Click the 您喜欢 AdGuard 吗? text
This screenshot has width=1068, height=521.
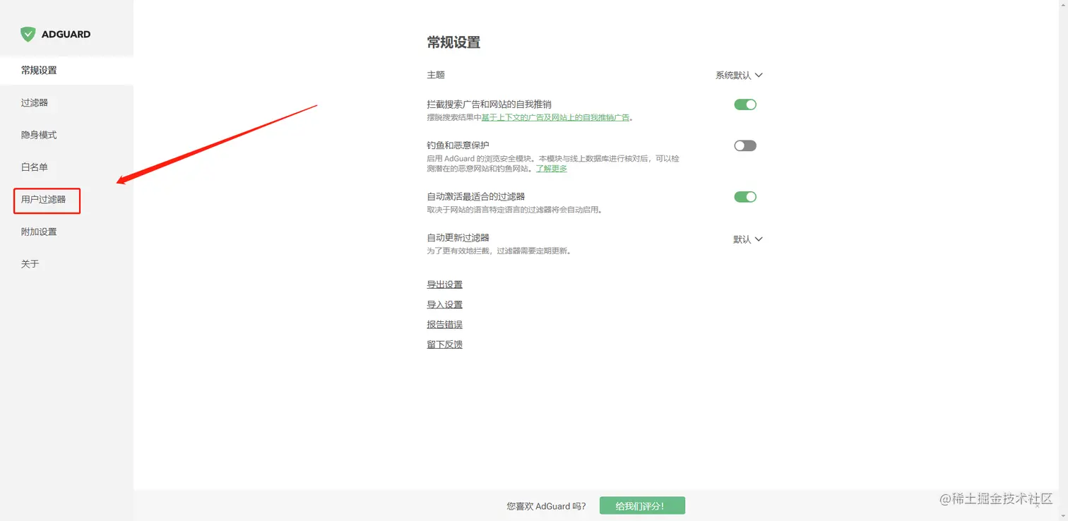click(546, 506)
